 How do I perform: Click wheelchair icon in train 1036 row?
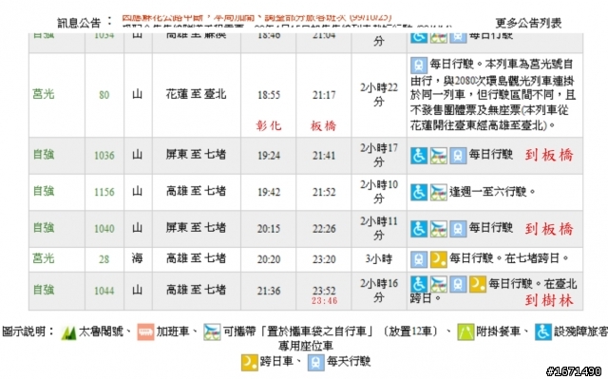[x=419, y=156]
